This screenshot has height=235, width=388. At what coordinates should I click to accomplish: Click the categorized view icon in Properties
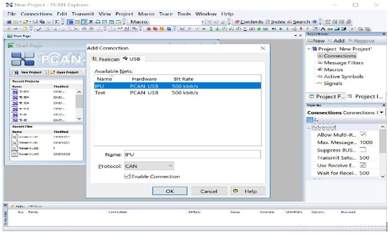click(x=310, y=119)
